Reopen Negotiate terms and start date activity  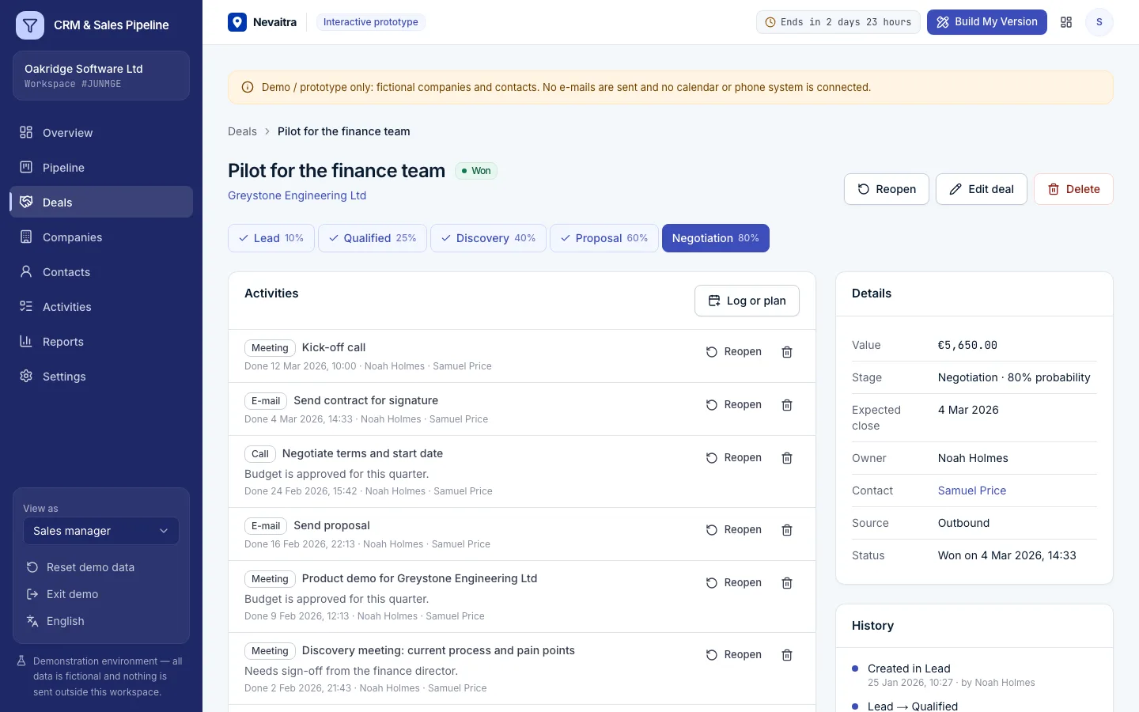tap(734, 458)
